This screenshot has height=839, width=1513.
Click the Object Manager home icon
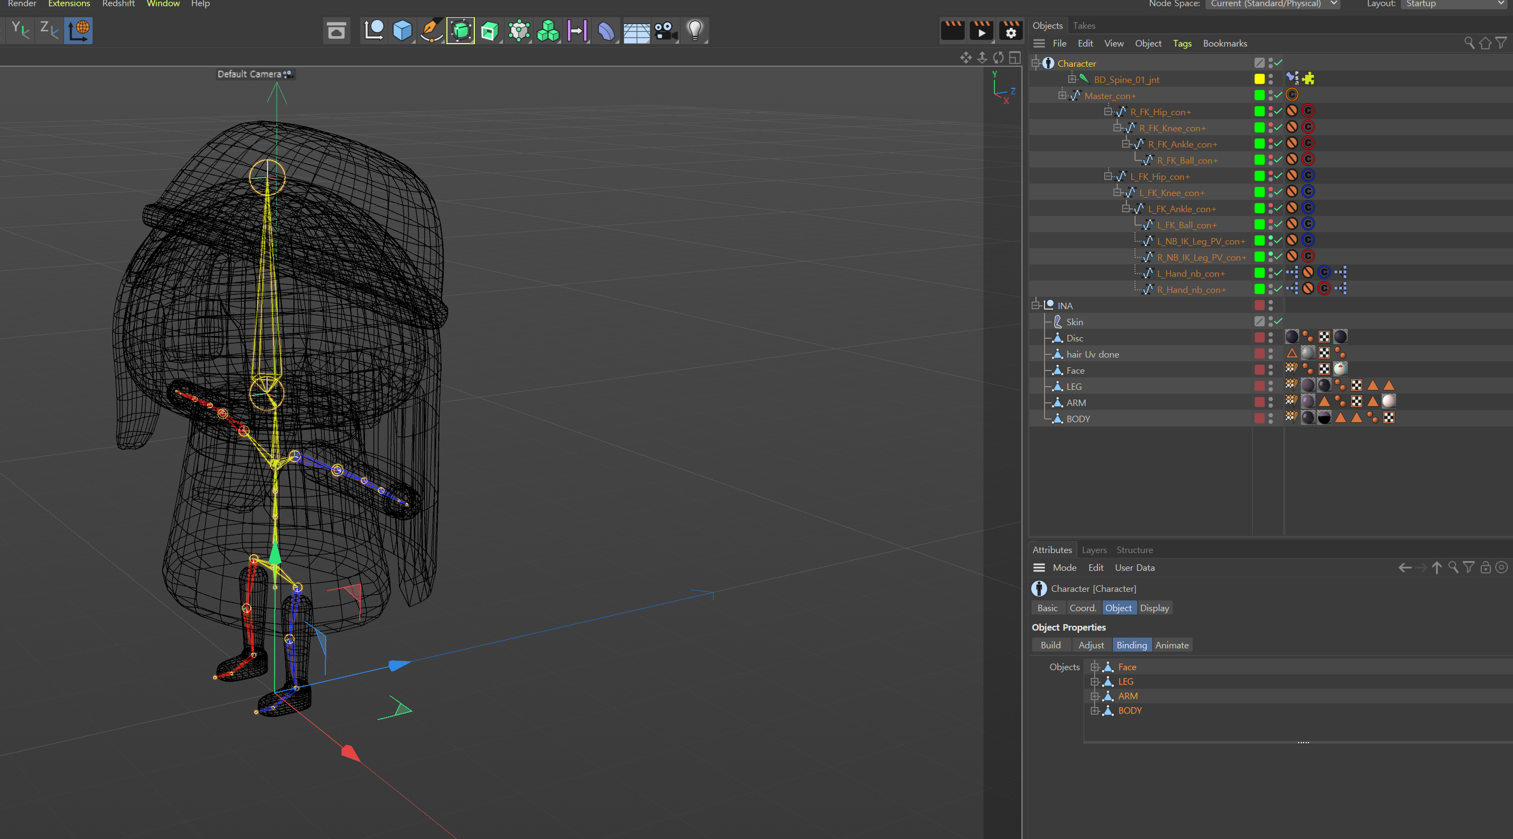tap(1486, 43)
